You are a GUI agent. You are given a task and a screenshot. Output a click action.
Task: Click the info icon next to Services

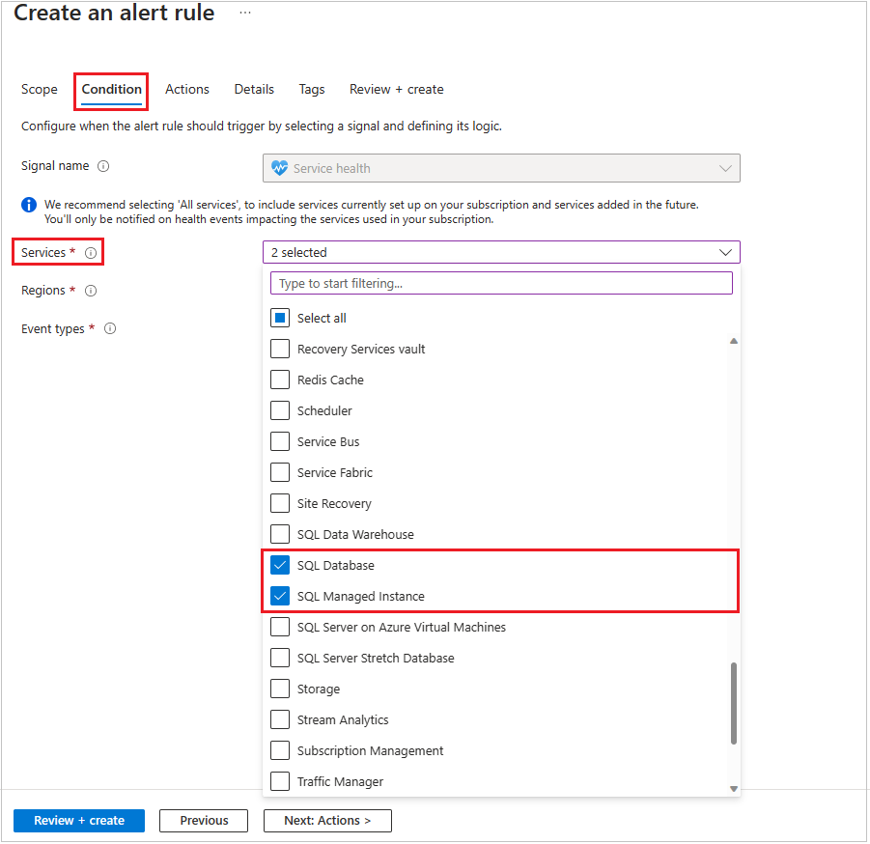pyautogui.click(x=90, y=251)
